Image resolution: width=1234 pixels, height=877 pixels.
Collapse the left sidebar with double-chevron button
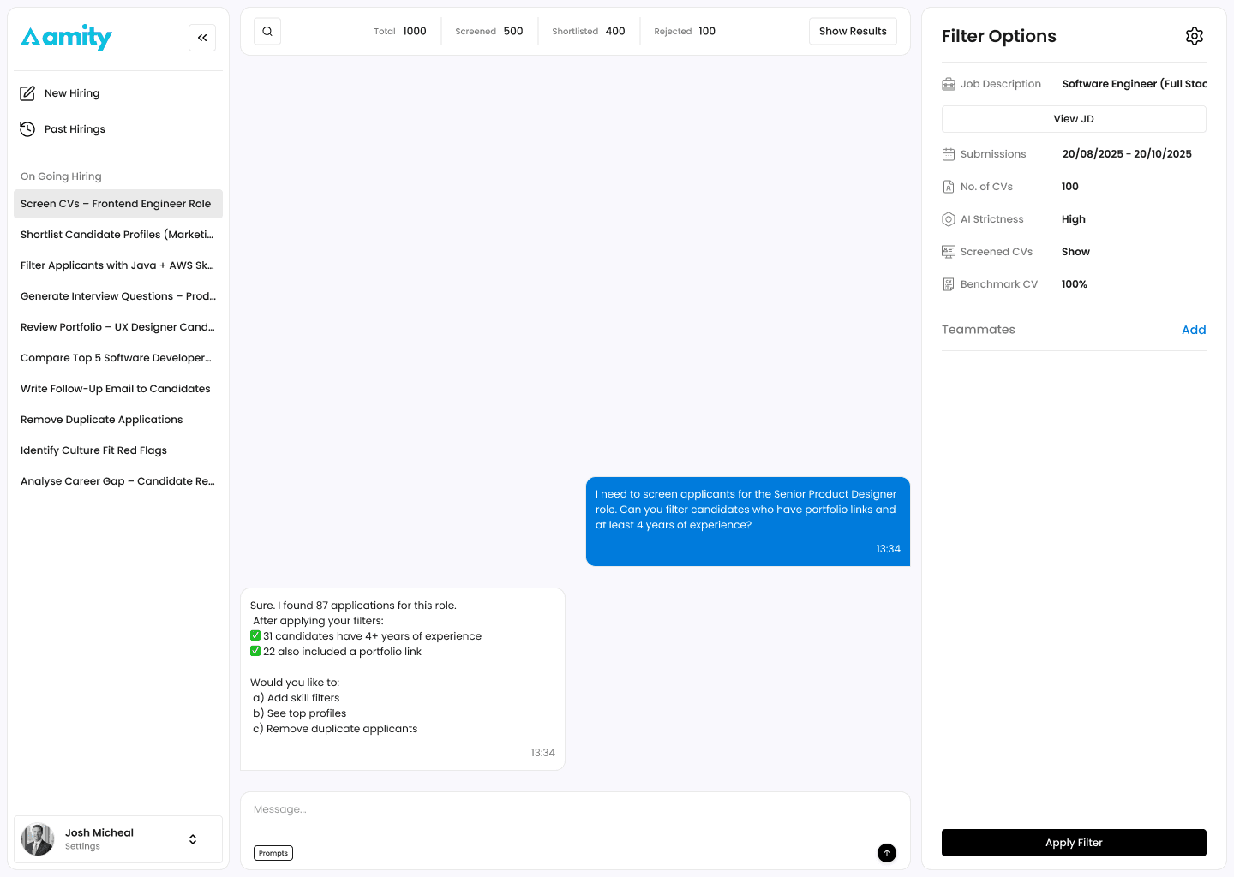202,38
